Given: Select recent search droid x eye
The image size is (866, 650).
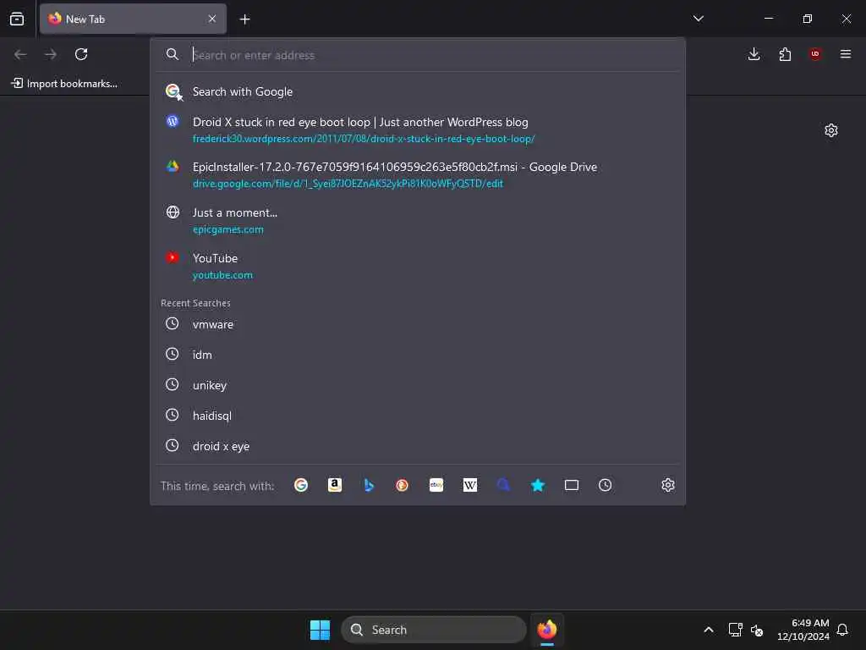Looking at the screenshot, I should (x=418, y=446).
